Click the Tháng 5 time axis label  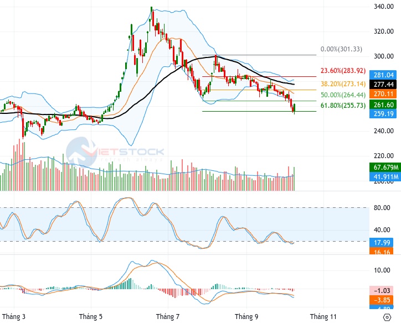(91, 317)
